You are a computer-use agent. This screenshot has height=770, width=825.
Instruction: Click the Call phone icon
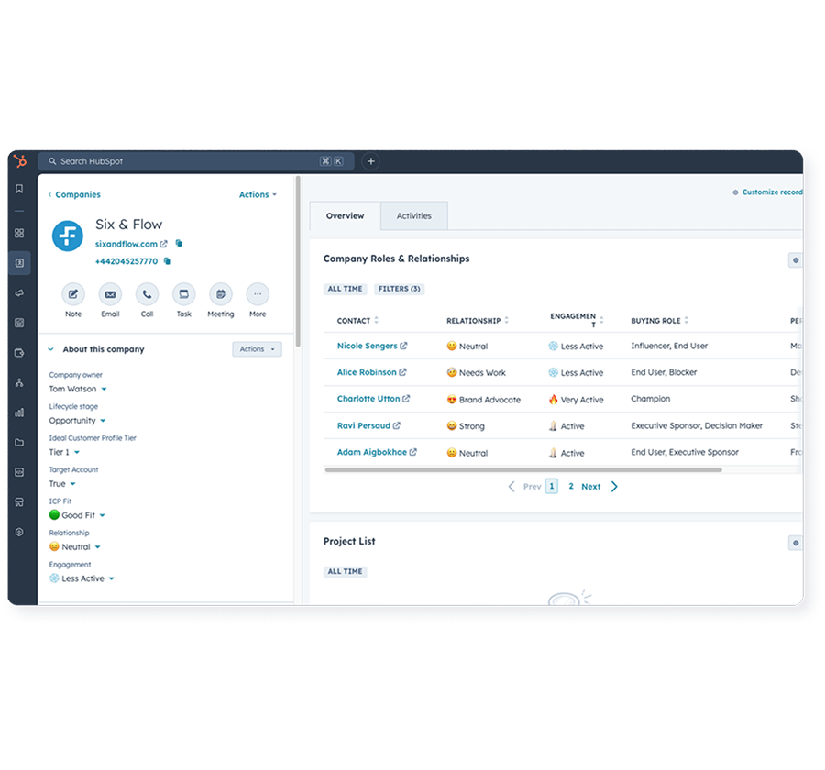[147, 294]
